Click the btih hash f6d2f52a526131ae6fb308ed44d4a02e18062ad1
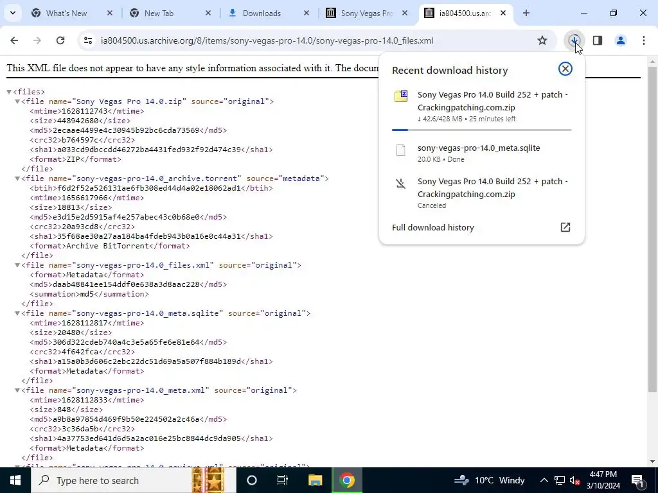658x493 pixels. tap(149, 188)
